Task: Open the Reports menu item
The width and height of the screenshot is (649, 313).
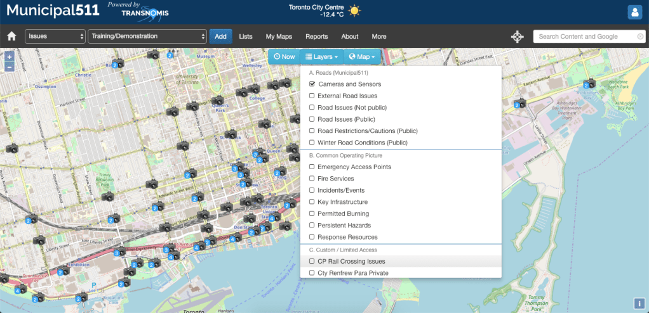Action: coord(316,37)
